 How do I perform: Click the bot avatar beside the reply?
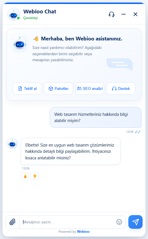click(12, 143)
